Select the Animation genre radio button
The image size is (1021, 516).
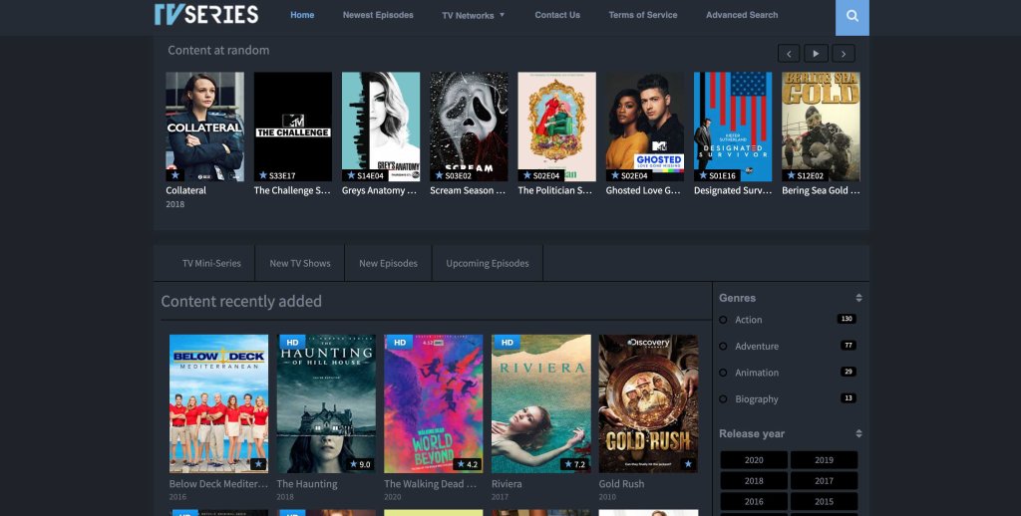tap(723, 373)
